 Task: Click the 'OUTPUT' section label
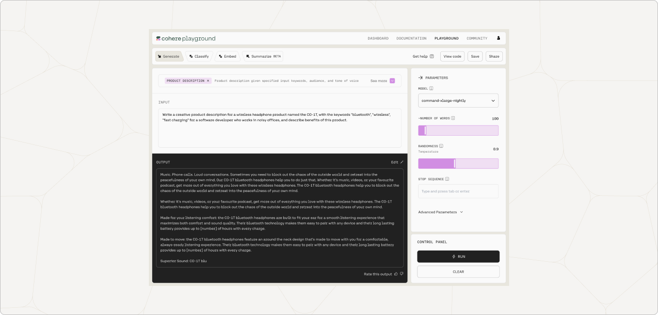[163, 162]
